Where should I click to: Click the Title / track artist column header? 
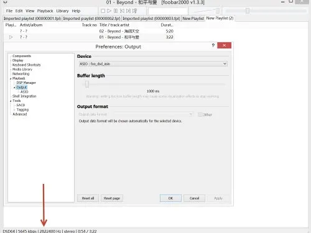coord(114,25)
